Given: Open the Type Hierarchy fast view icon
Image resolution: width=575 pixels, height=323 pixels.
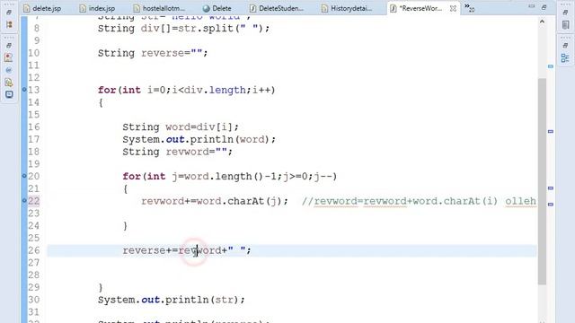Looking at the screenshot, I should (9, 24).
